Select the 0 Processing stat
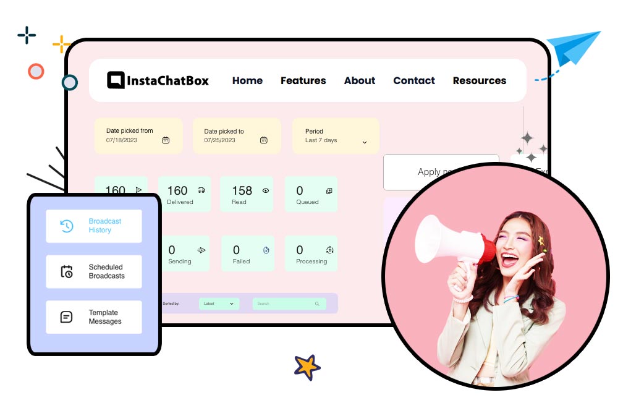The width and height of the screenshot is (644, 408). 311,253
